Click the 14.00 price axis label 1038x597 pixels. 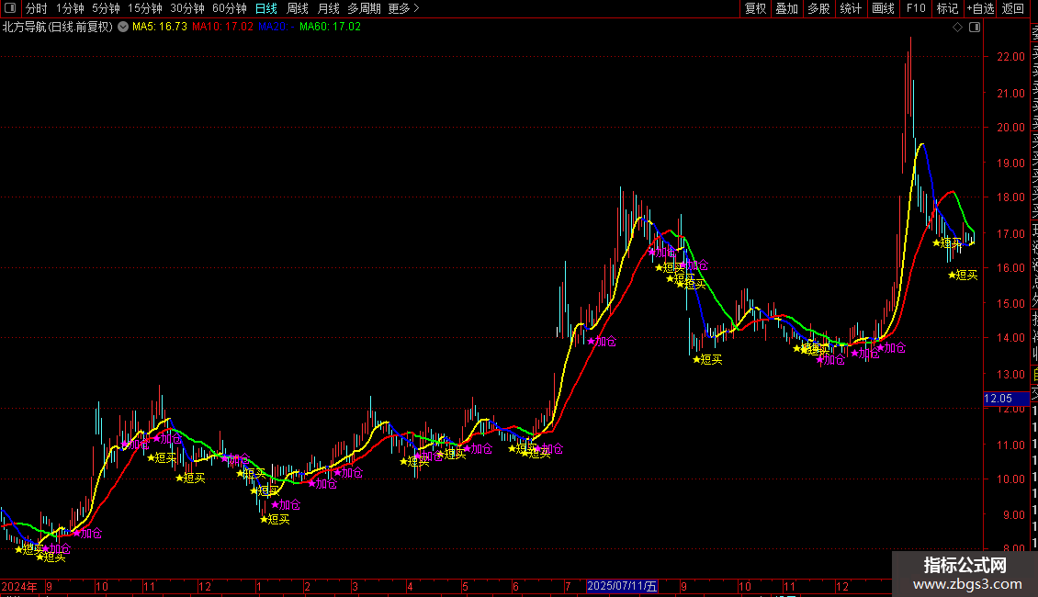pos(1010,338)
